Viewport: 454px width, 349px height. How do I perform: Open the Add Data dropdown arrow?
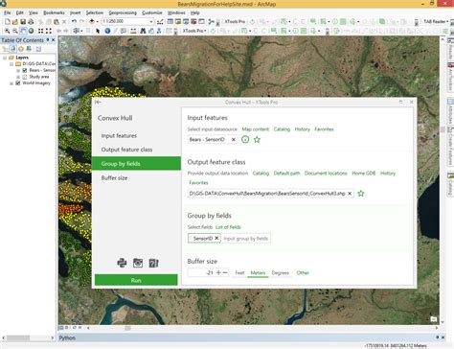pos(97,21)
